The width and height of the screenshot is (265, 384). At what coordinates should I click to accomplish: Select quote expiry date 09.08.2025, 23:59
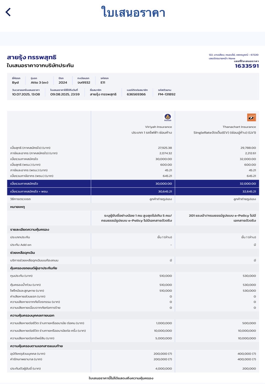(x=65, y=94)
